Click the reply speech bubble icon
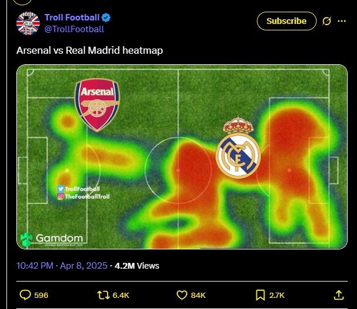This screenshot has height=309, width=357. click(25, 295)
